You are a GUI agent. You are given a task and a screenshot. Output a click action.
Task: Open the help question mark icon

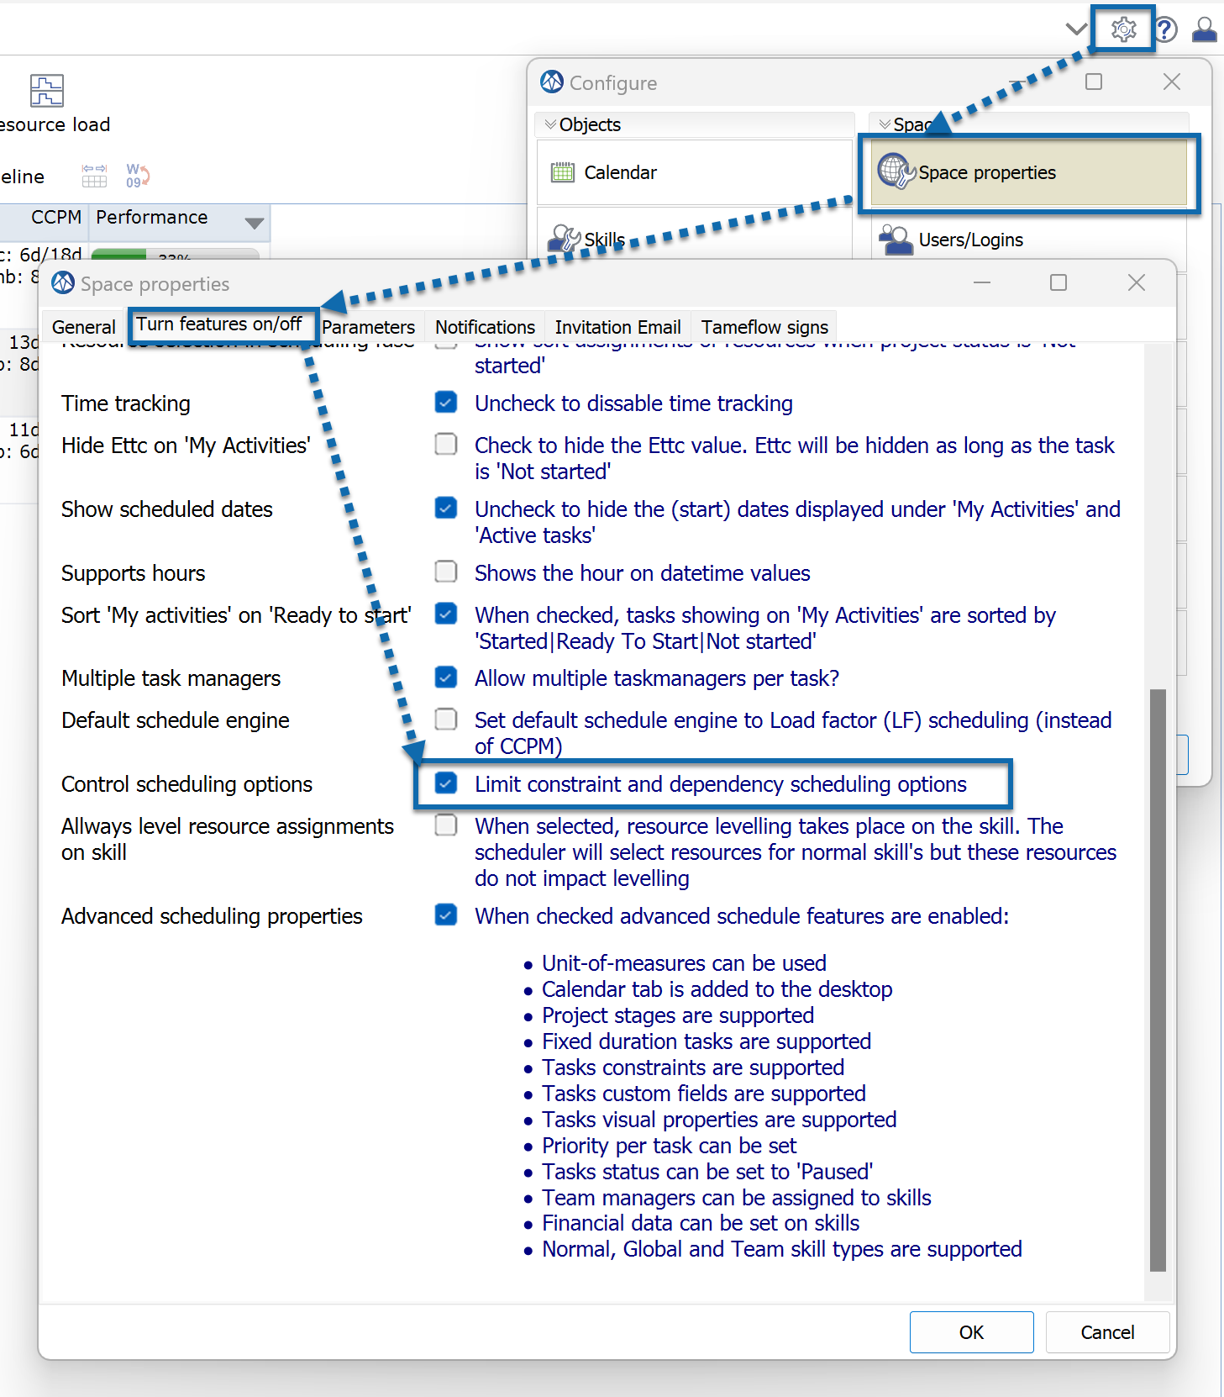point(1165,30)
